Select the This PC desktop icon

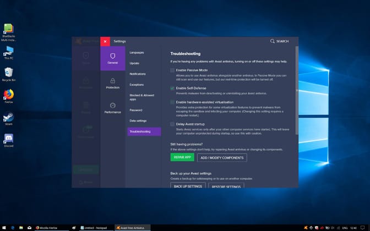point(9,53)
